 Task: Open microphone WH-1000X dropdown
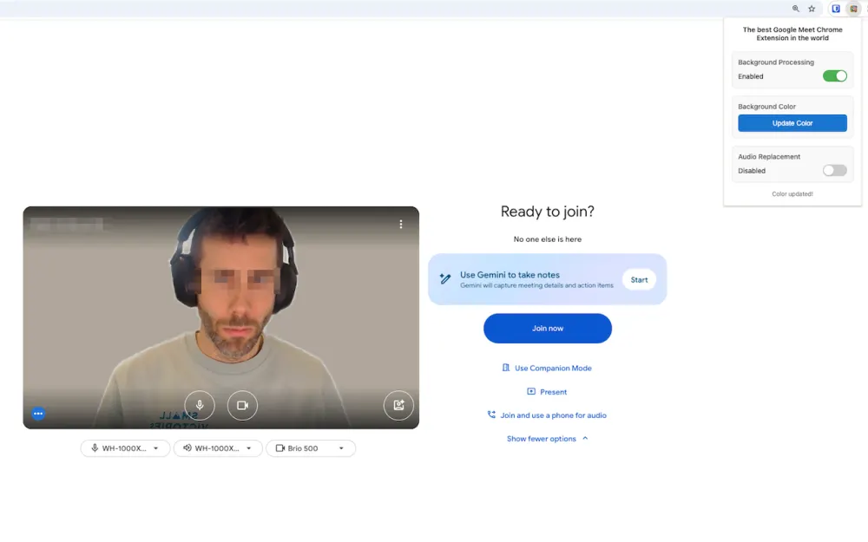[125, 448]
